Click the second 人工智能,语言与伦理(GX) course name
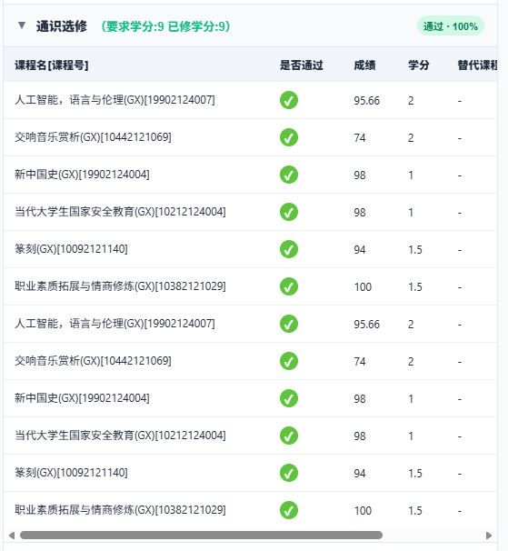Viewport: 508px width, 551px height. pyautogui.click(x=115, y=324)
